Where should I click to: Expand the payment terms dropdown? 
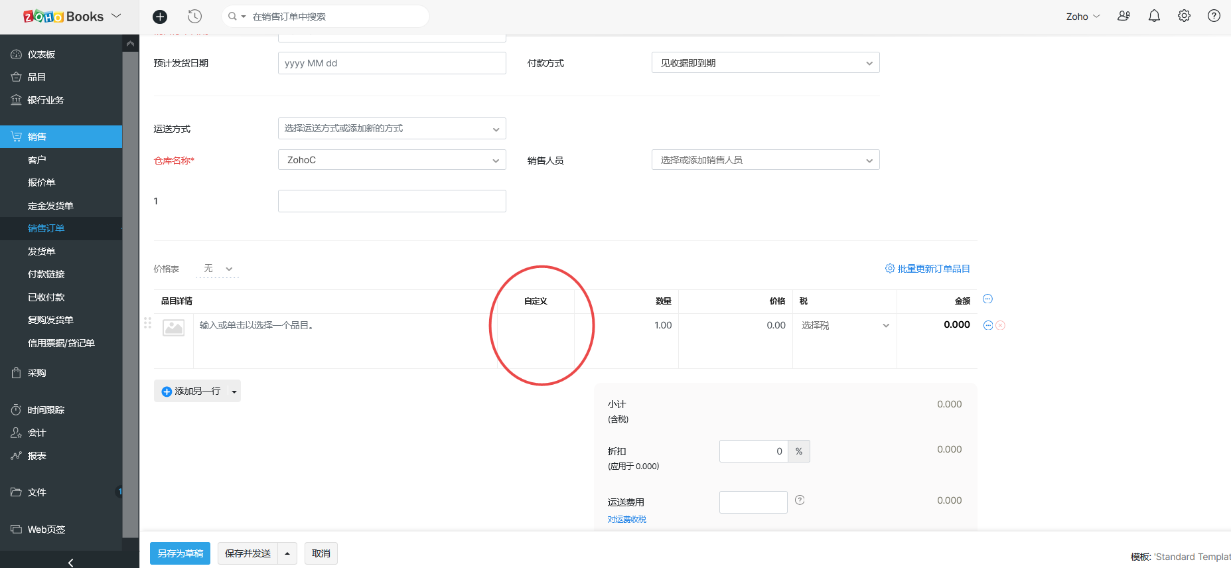point(765,63)
